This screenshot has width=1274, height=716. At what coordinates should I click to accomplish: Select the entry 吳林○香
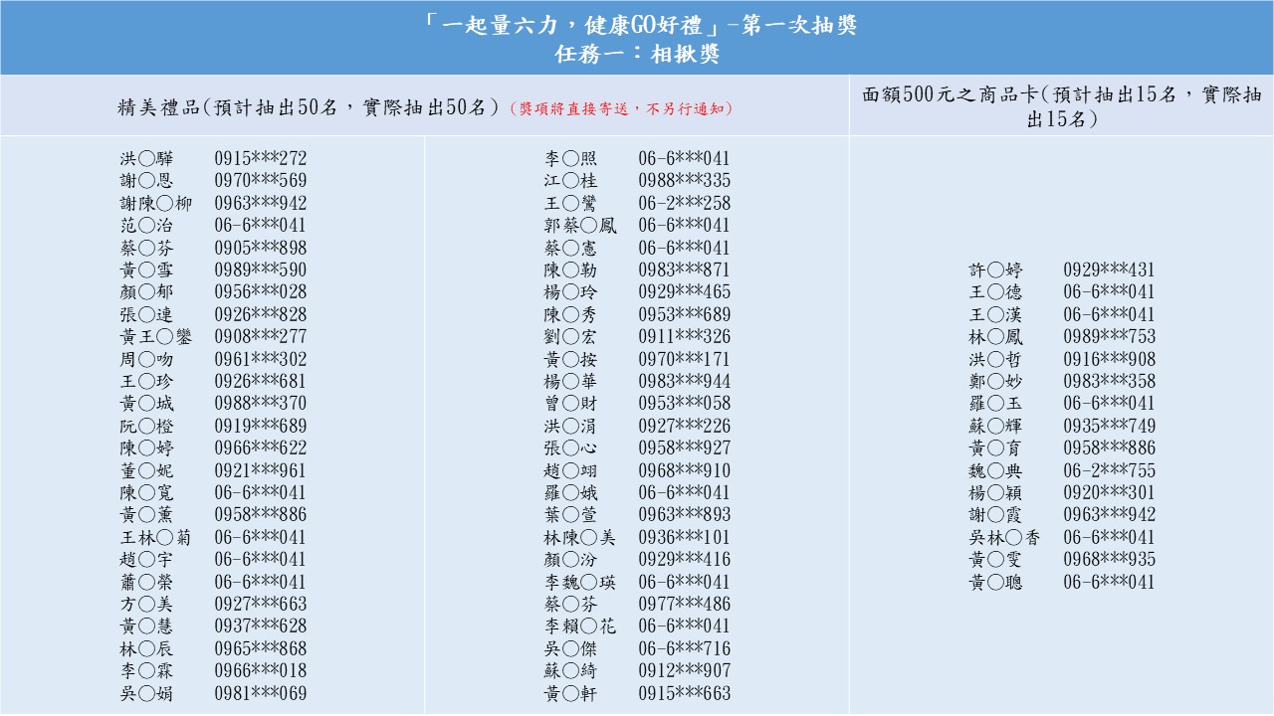pyautogui.click(x=1005, y=537)
